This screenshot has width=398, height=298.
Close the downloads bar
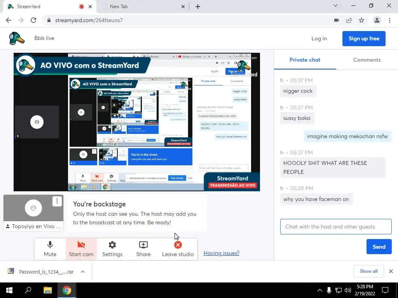point(391,271)
